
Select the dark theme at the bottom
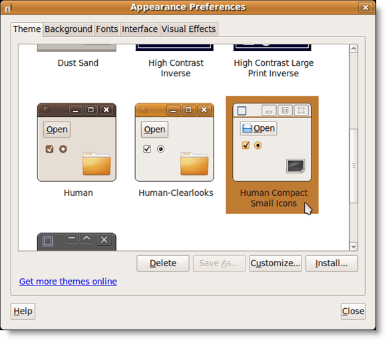point(77,242)
